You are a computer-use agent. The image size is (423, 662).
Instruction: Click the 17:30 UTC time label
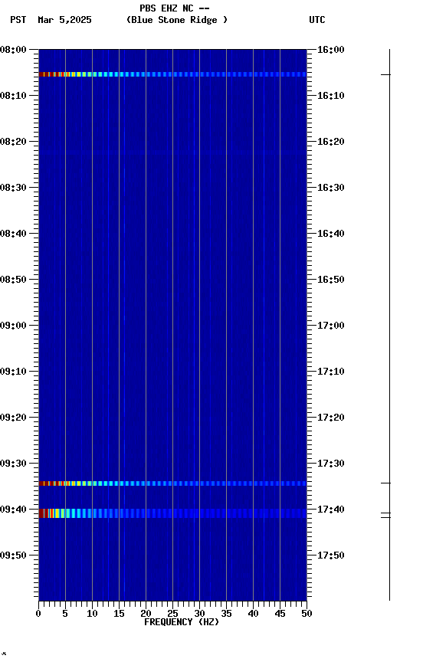click(331, 464)
